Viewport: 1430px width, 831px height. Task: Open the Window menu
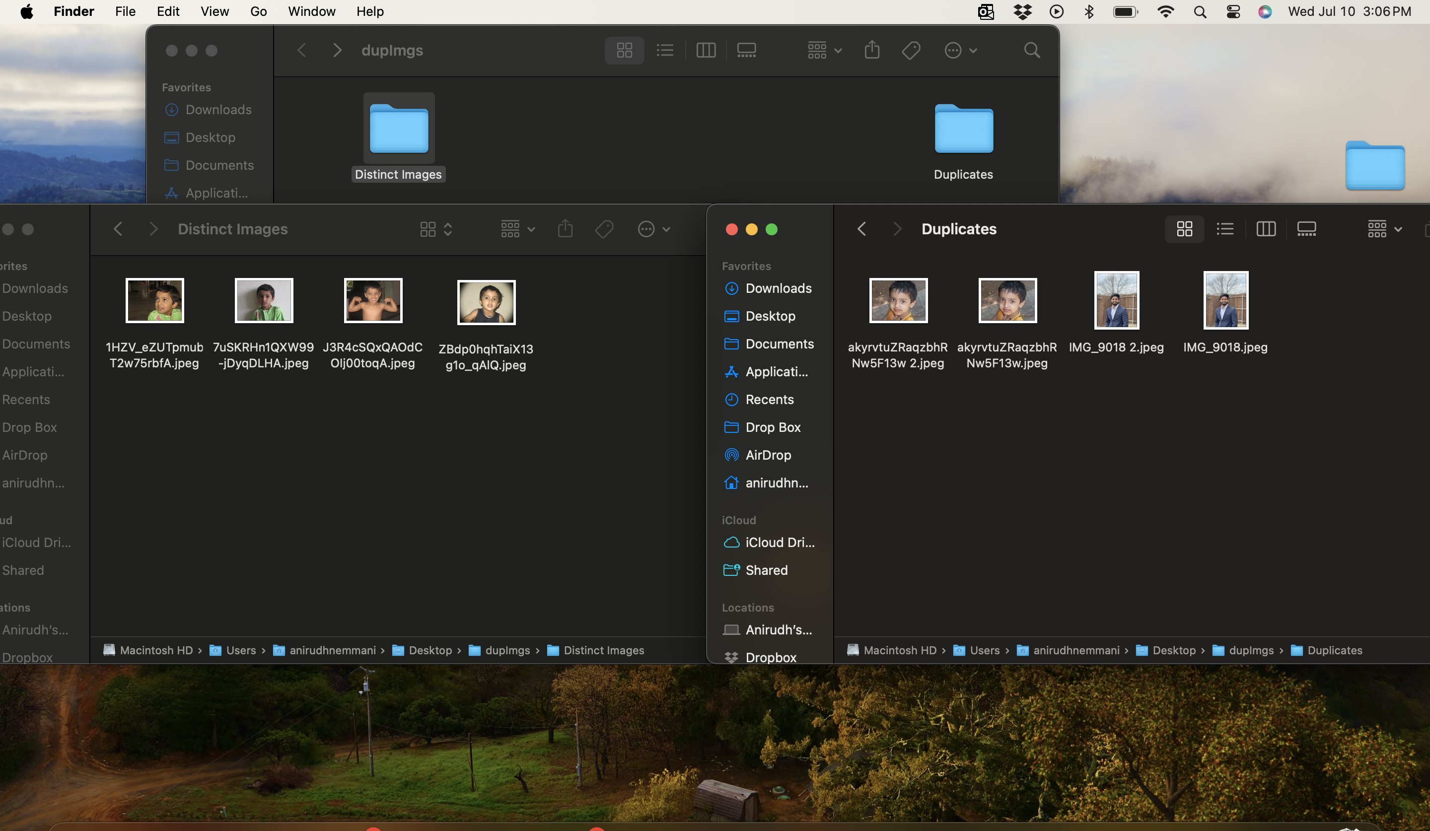(311, 11)
